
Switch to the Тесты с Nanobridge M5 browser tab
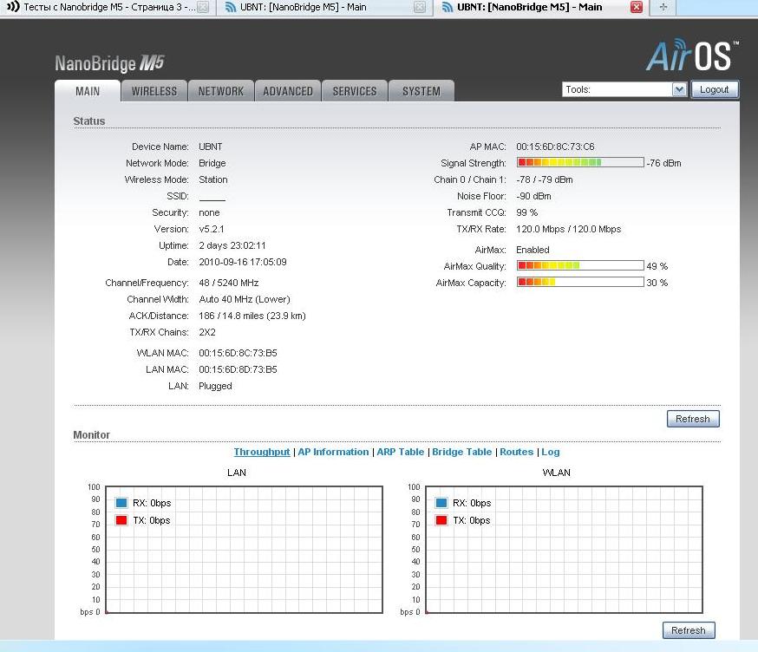pos(109,7)
